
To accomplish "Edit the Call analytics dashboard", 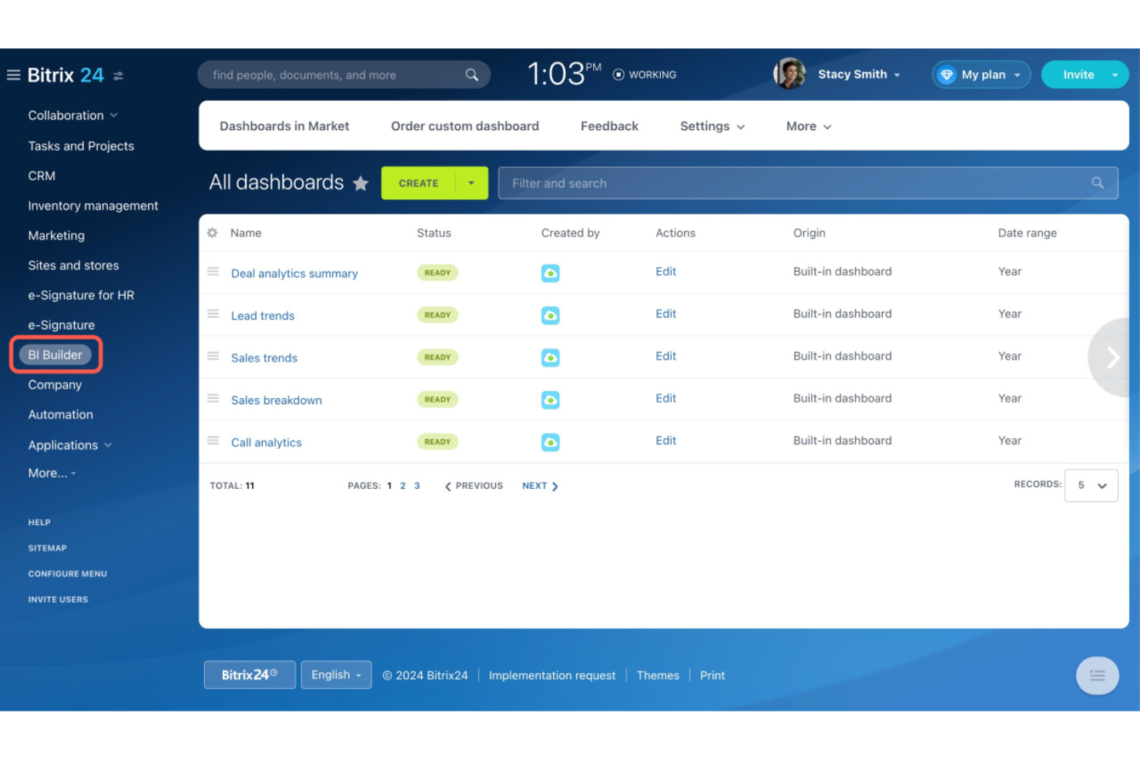I will pyautogui.click(x=666, y=441).
